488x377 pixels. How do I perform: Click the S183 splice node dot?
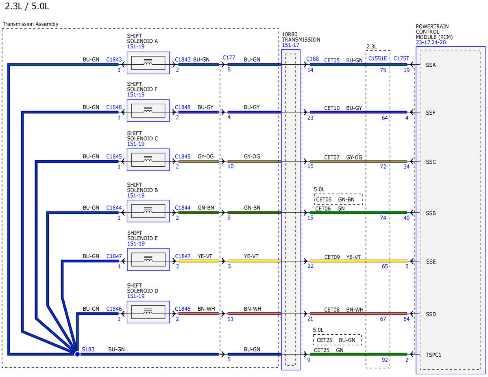pyautogui.click(x=77, y=354)
